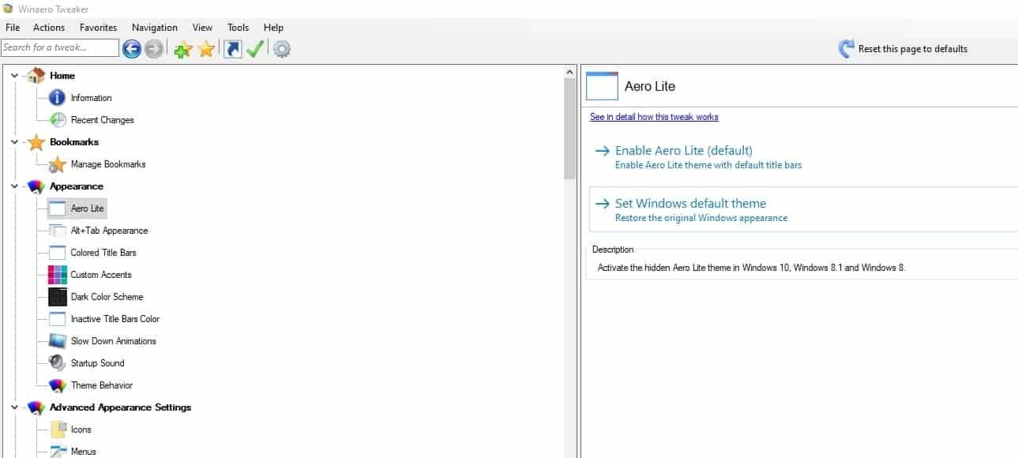Screen dimensions: 1018x458
Task: Click the Colored Title Bars icon
Action: coord(57,253)
